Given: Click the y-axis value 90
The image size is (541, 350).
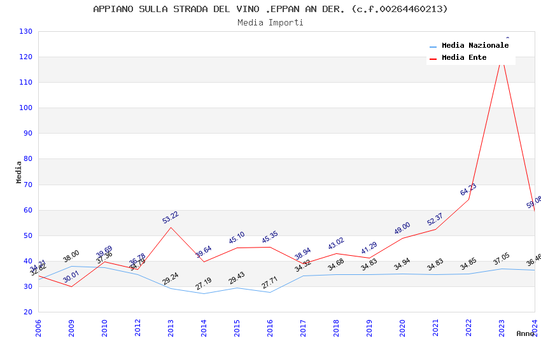Looking at the screenshot, I should pos(28,134).
